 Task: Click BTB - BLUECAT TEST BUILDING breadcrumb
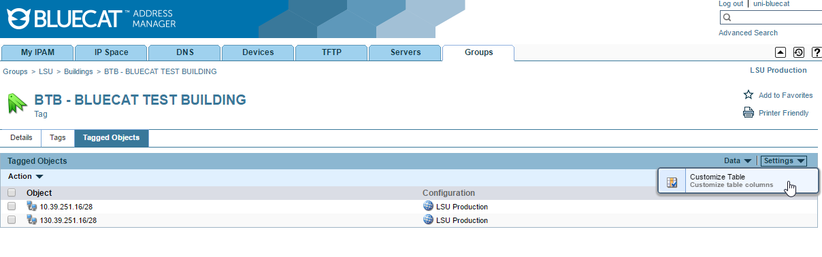click(161, 71)
